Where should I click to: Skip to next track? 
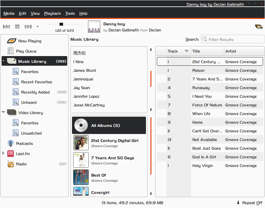click(28, 27)
